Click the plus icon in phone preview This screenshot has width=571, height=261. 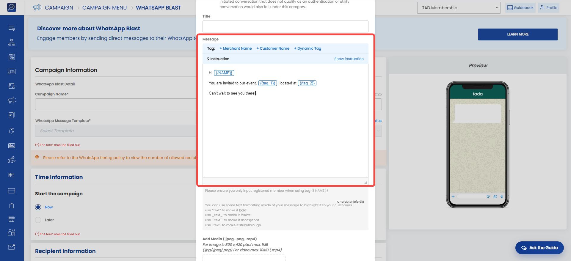pos(453,196)
